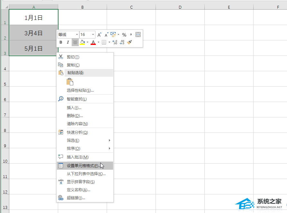287x213 pixels.
Task: Click Increase Decimal icon
Action: click(x=115, y=42)
